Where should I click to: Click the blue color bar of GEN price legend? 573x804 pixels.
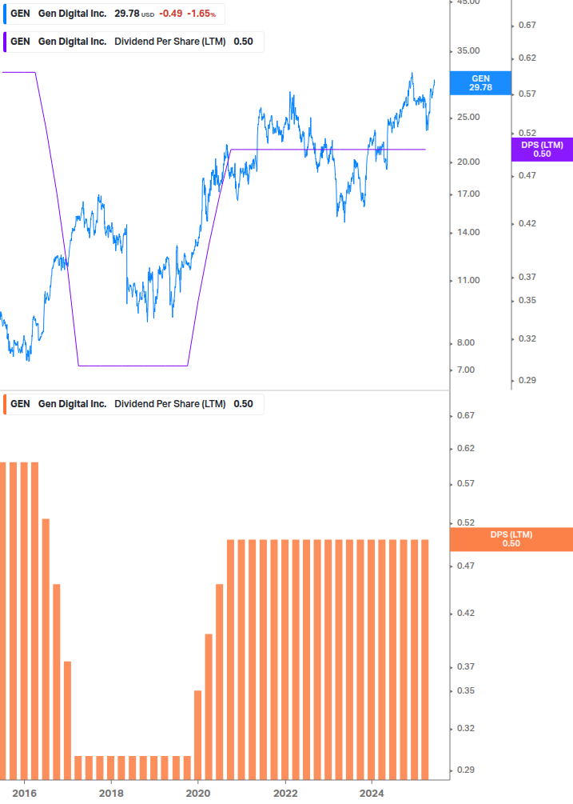(x=5, y=14)
